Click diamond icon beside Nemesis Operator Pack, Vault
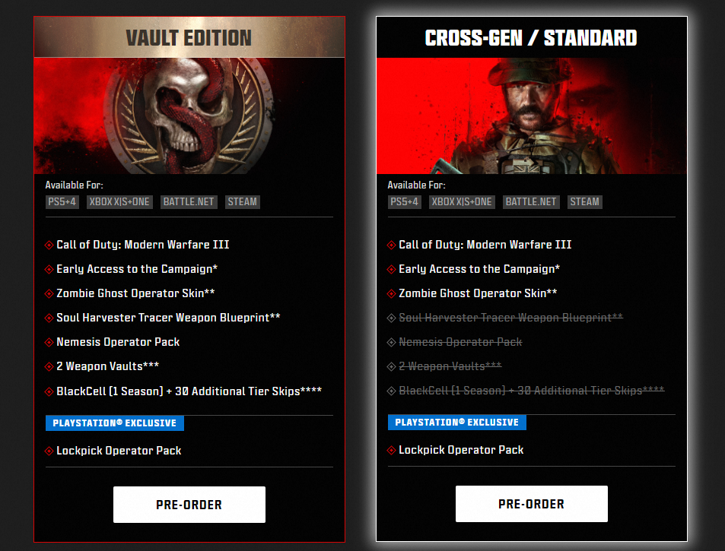The width and height of the screenshot is (725, 551). (x=49, y=342)
